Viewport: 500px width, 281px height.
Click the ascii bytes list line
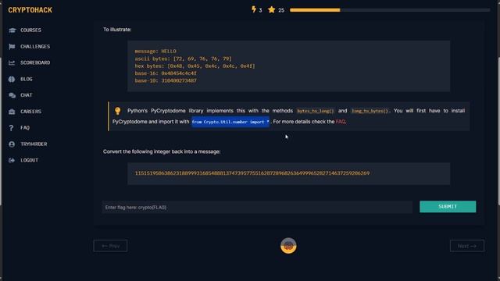(183, 59)
